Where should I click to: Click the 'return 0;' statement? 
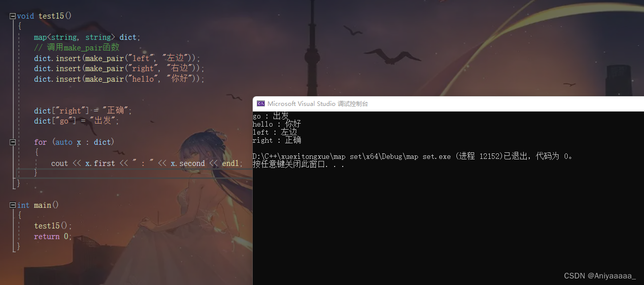pos(53,237)
